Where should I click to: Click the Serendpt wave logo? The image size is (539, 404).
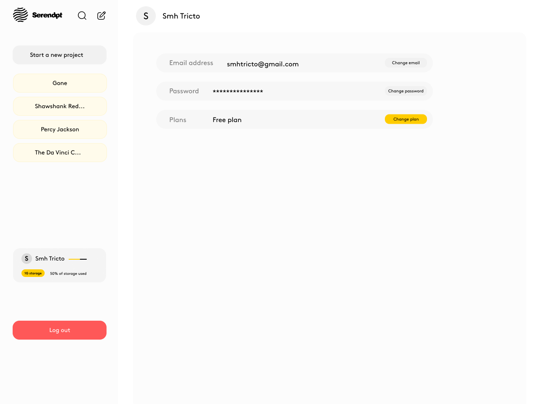[20, 15]
